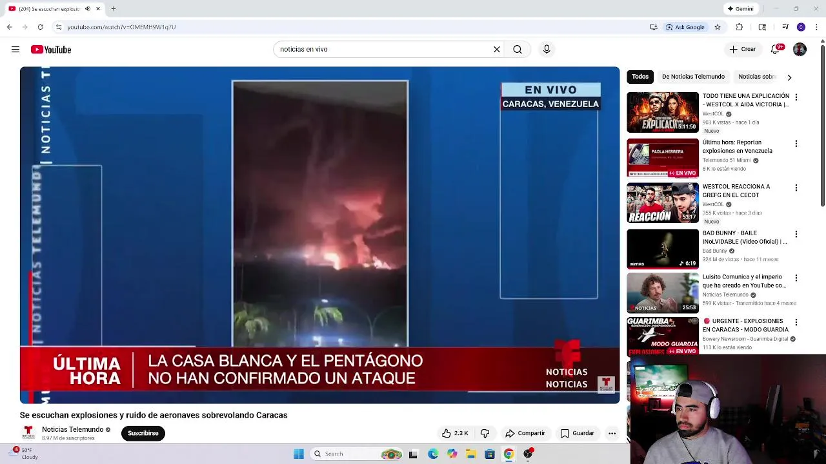Open Microsoft Store from the taskbar
The height and width of the screenshot is (464, 826).
490,454
